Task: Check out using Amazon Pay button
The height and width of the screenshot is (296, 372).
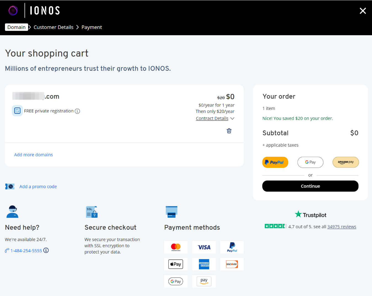Action: tap(346, 162)
